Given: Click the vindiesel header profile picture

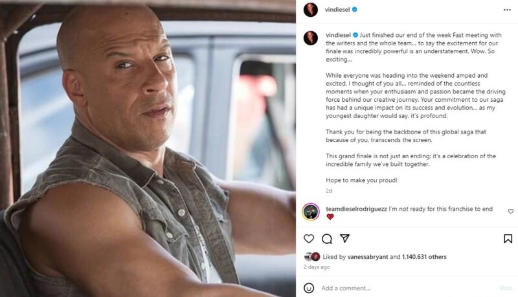Looking at the screenshot, I should 311,10.
